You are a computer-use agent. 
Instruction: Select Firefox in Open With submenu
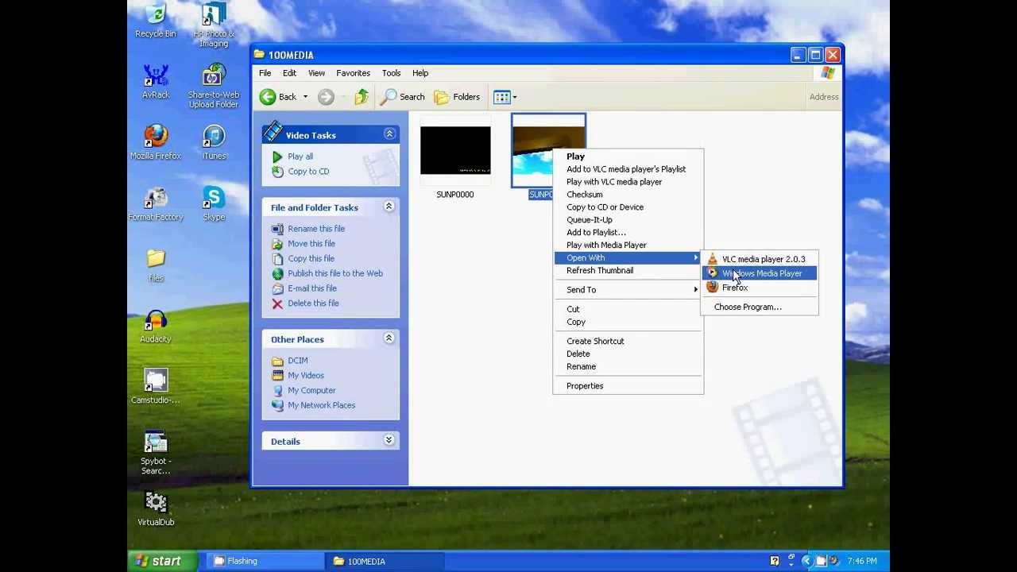click(x=759, y=288)
